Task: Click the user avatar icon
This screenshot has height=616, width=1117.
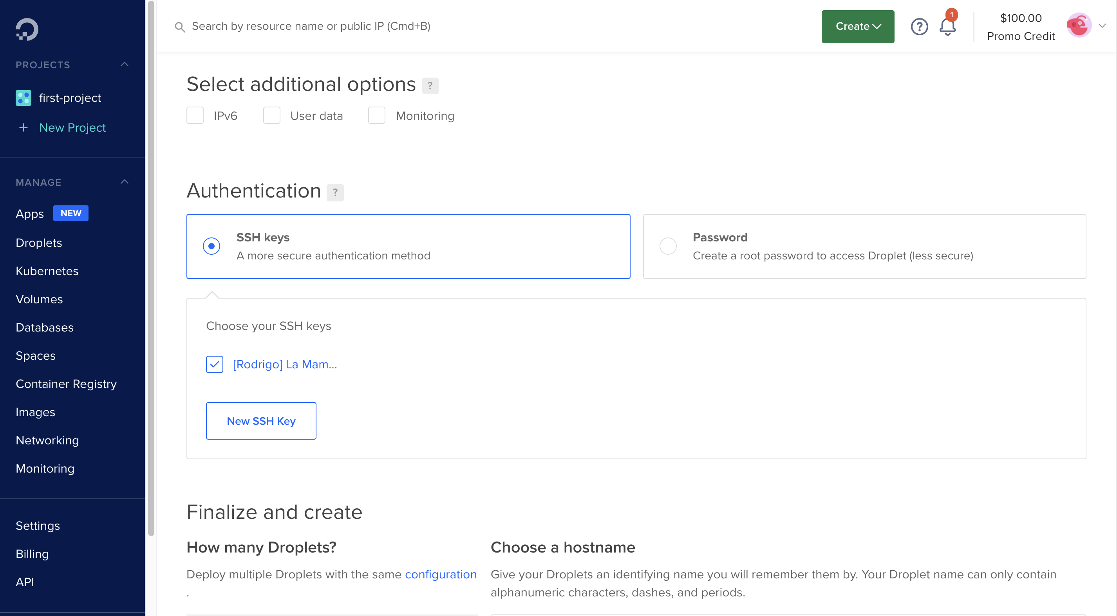Action: [x=1079, y=26]
